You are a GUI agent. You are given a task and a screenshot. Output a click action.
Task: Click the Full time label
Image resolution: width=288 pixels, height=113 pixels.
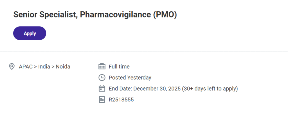click(119, 67)
